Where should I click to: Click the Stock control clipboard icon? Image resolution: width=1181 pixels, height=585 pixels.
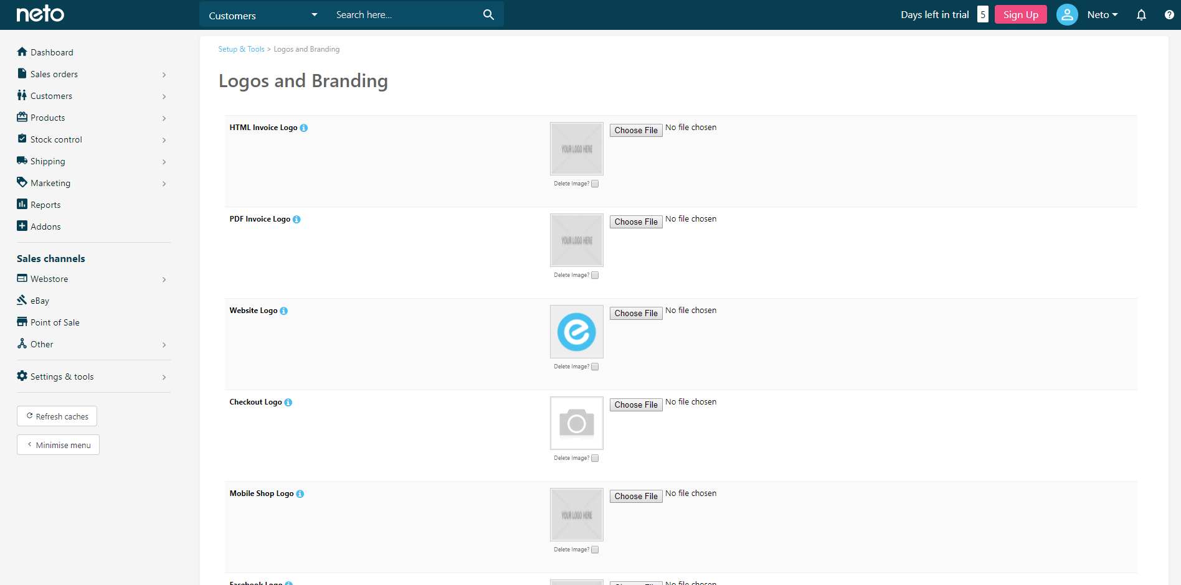pos(22,139)
